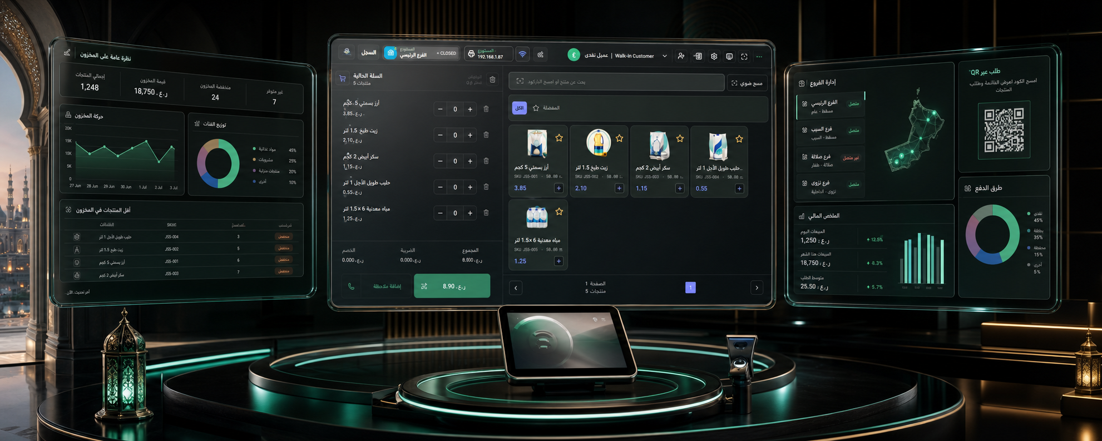Add the 3.85 rice product with its plus button
This screenshot has height=441, width=1102.
[x=559, y=188]
